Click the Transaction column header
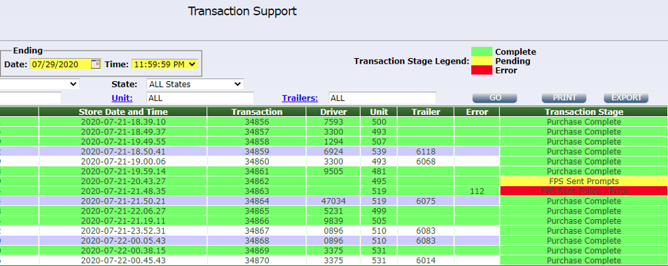 pyautogui.click(x=257, y=112)
